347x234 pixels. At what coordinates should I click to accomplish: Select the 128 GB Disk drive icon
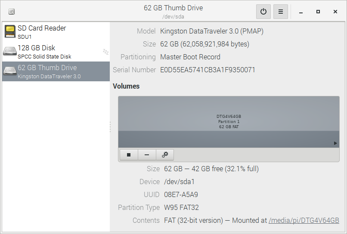pos(10,51)
